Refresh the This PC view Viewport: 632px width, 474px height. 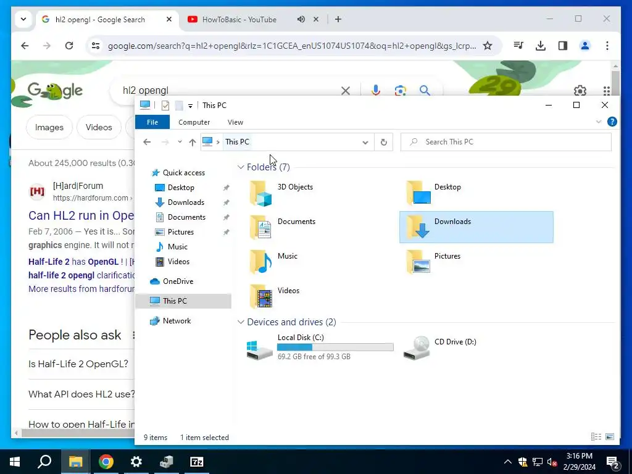pos(384,142)
